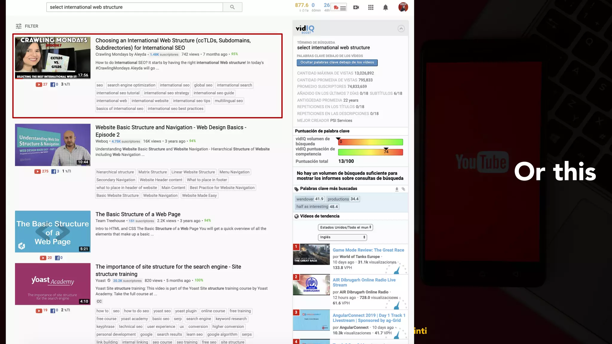Click the 'yoast plugin' tag
The height and width of the screenshot is (344, 612).
point(186,311)
